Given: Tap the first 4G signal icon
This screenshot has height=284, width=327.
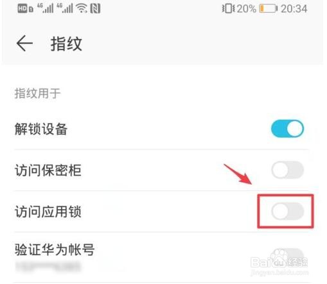Looking at the screenshot, I should point(45,8).
